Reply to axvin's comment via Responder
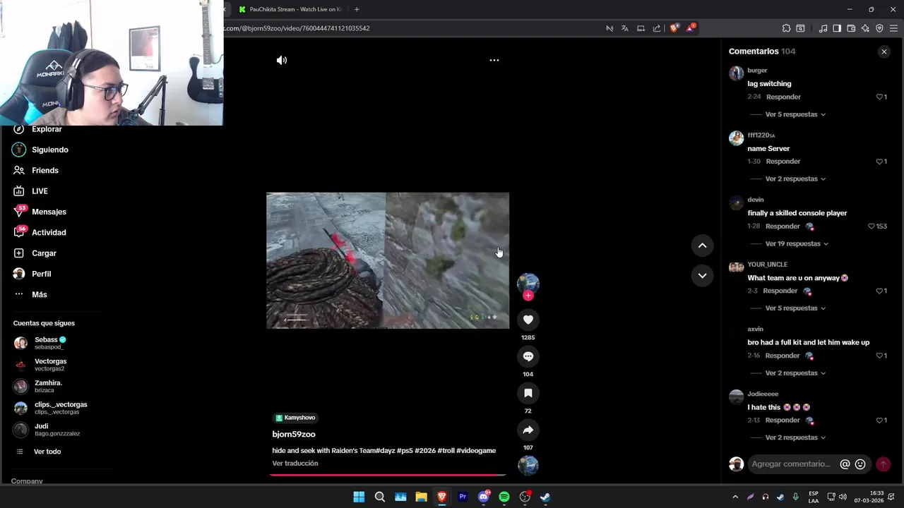904x508 pixels. point(783,356)
